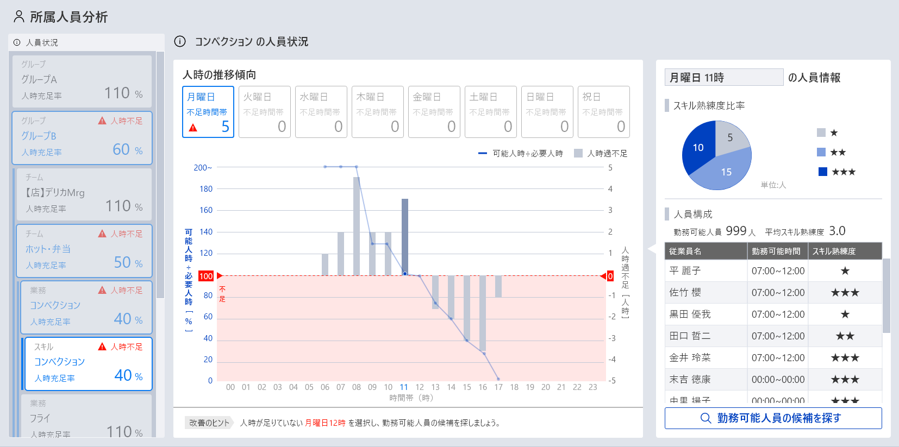
Task: Click the pie slice labeled 5
Action: [x=730, y=137]
